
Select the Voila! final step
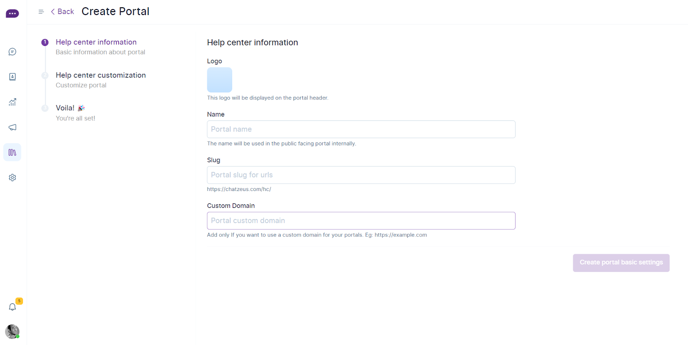pos(65,108)
